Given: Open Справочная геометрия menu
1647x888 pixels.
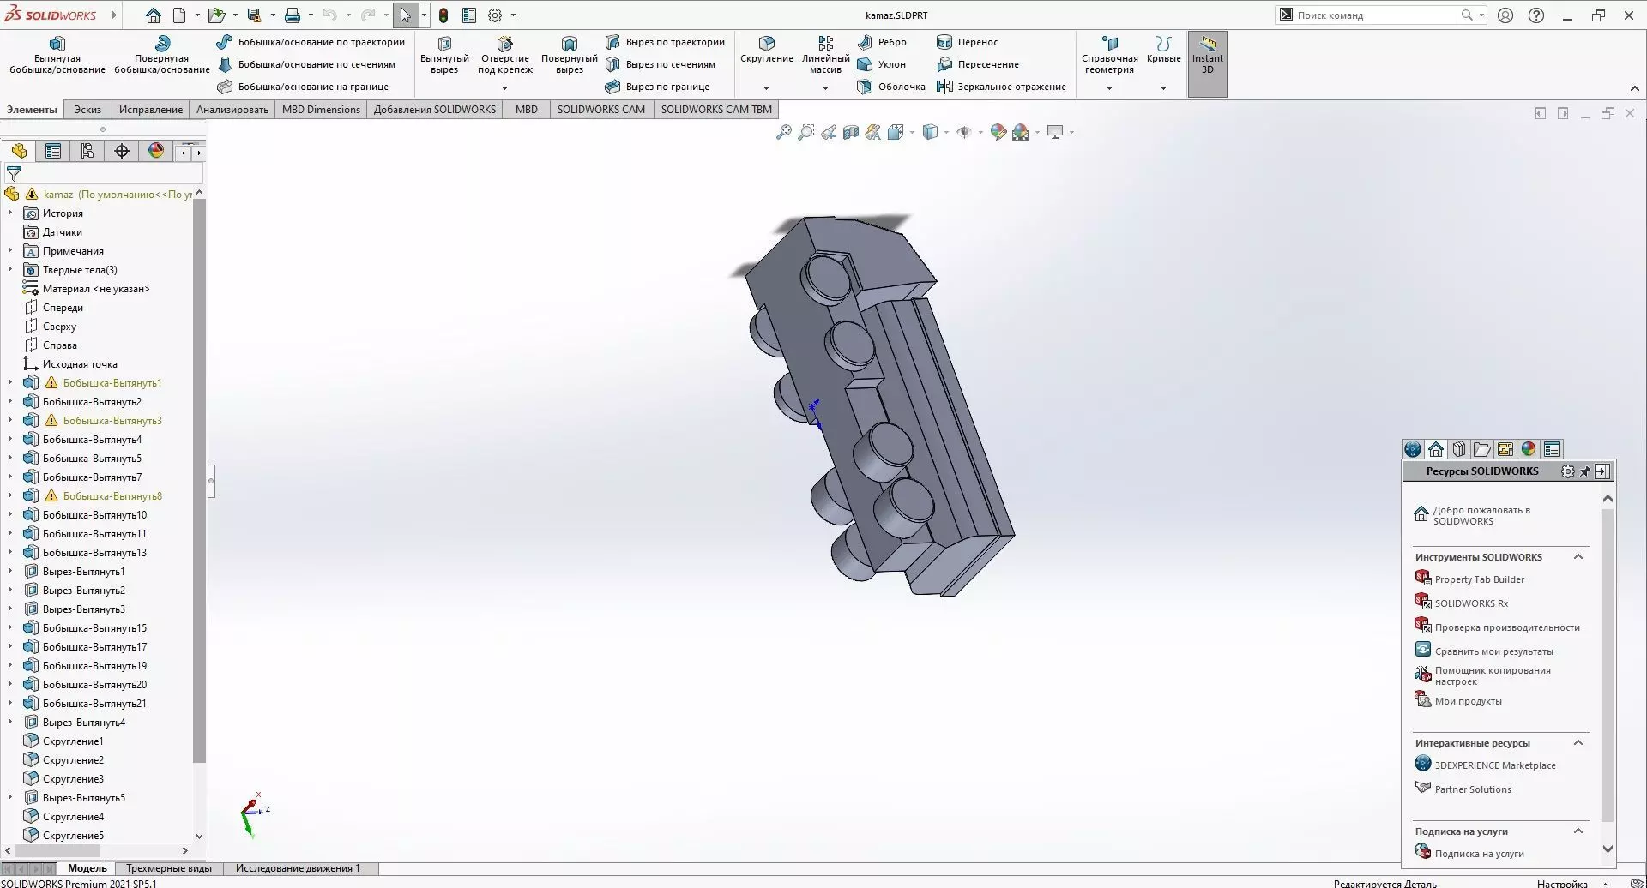Looking at the screenshot, I should [x=1109, y=55].
